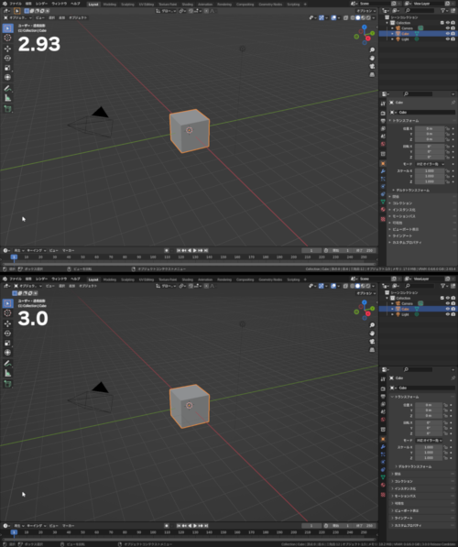This screenshot has height=547, width=458.
Task: Open Modifier properties wrench tab in 2.93 panel
Action: (x=383, y=171)
